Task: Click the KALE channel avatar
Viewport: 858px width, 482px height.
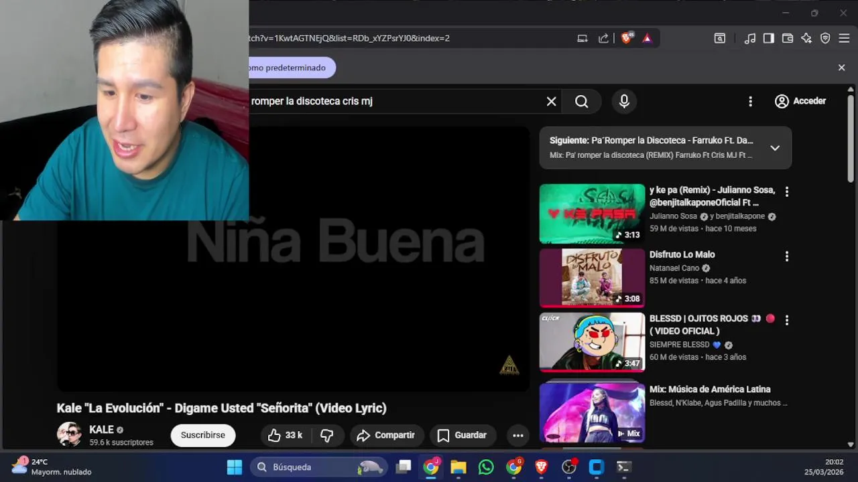Action: pos(69,434)
